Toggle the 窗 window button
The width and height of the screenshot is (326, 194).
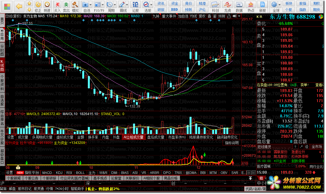215,16
